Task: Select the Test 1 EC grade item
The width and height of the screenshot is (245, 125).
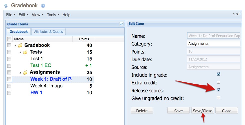Action: coord(41,65)
